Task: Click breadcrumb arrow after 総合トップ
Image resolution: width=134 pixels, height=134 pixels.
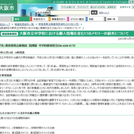Action: 12,24
